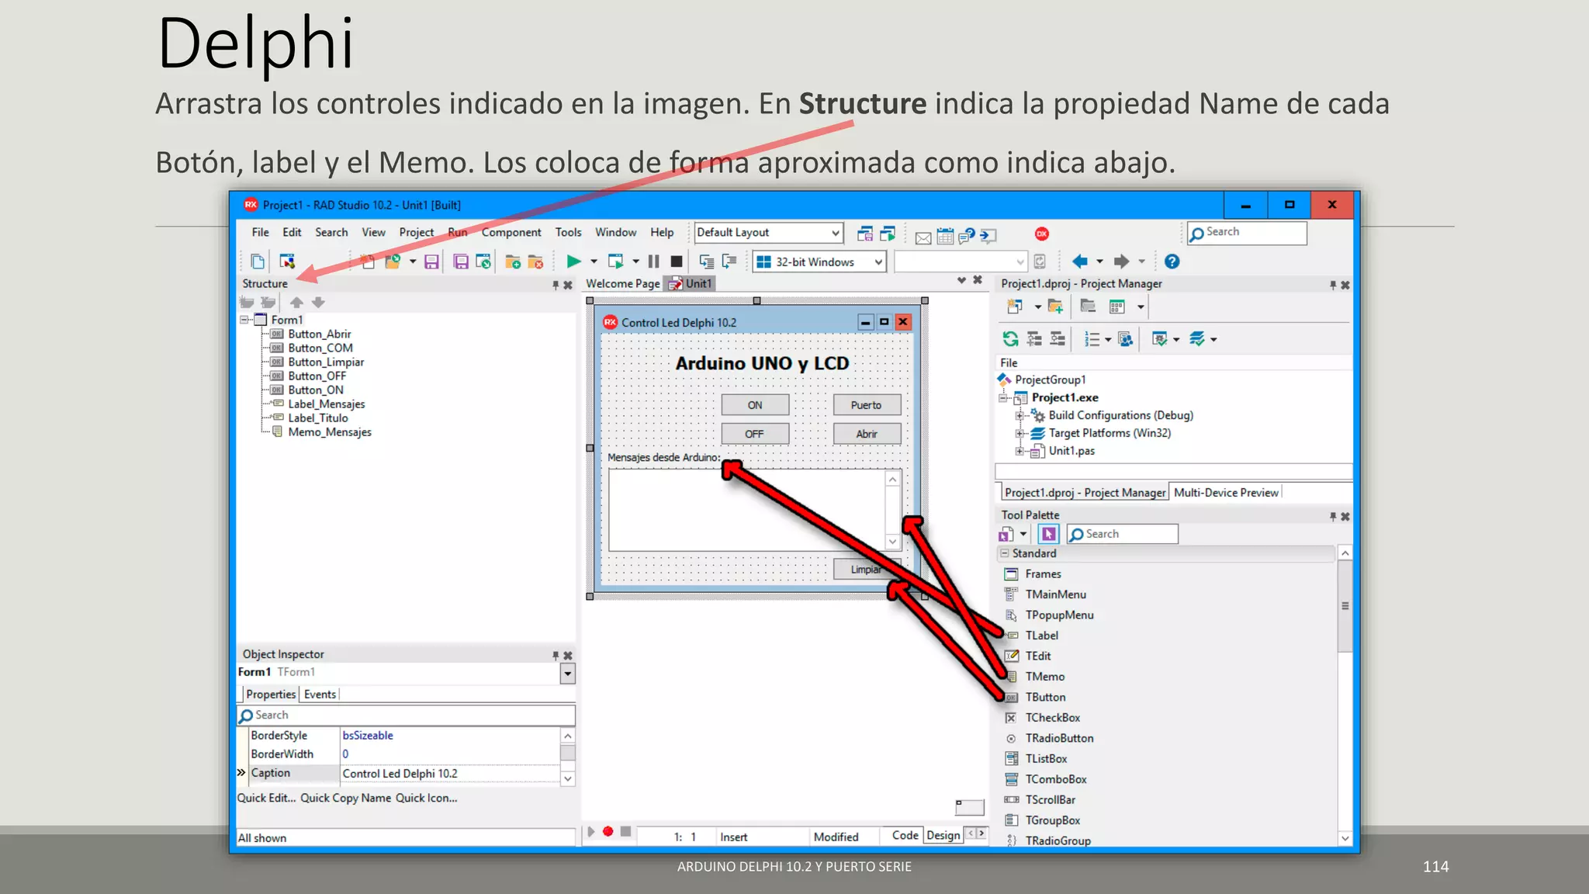Select TButton component in Tool Palette

pyautogui.click(x=1045, y=697)
